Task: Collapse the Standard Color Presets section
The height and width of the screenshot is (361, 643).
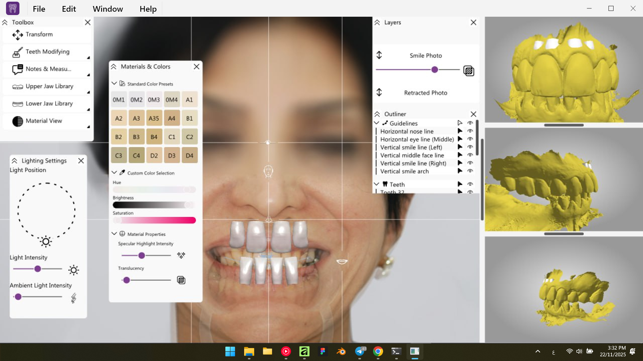Action: [114, 83]
